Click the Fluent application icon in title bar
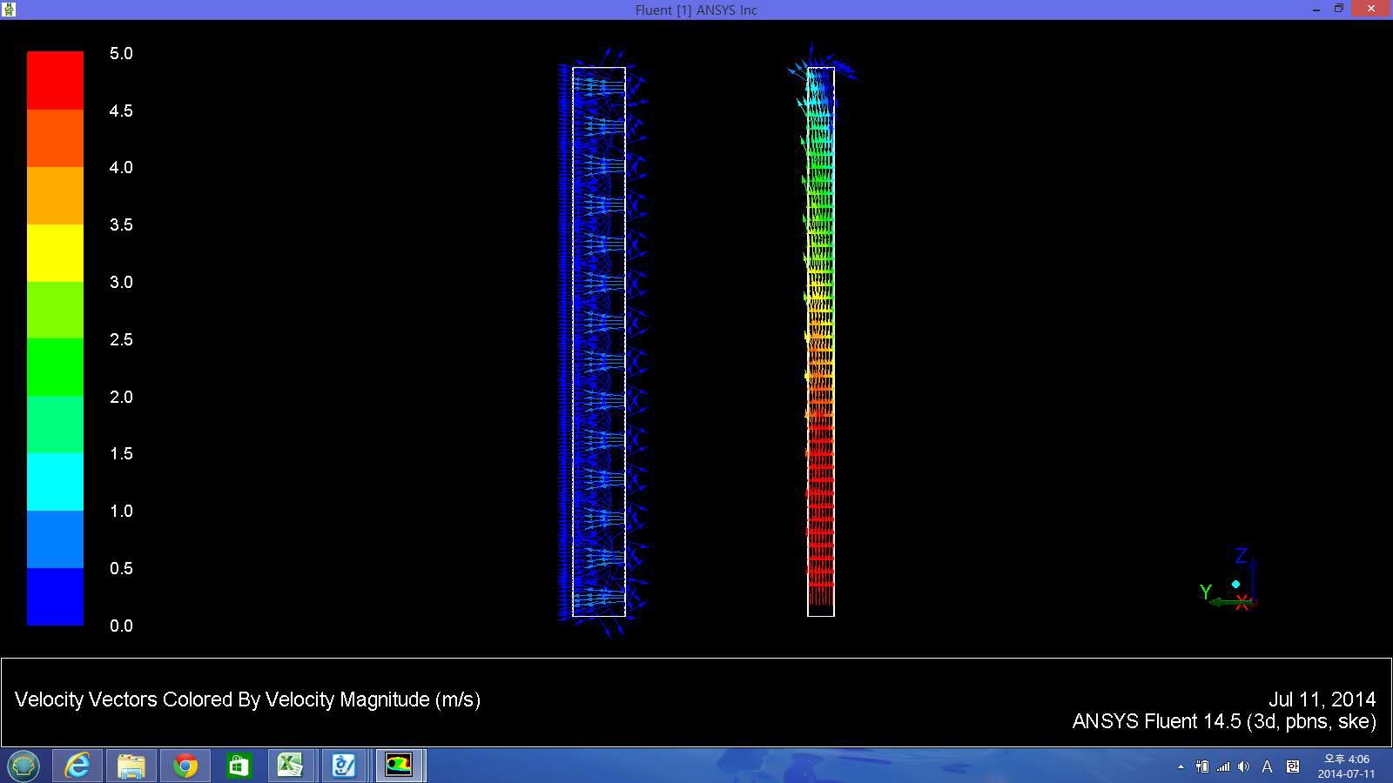Screen dimensions: 1393x783 (9, 10)
